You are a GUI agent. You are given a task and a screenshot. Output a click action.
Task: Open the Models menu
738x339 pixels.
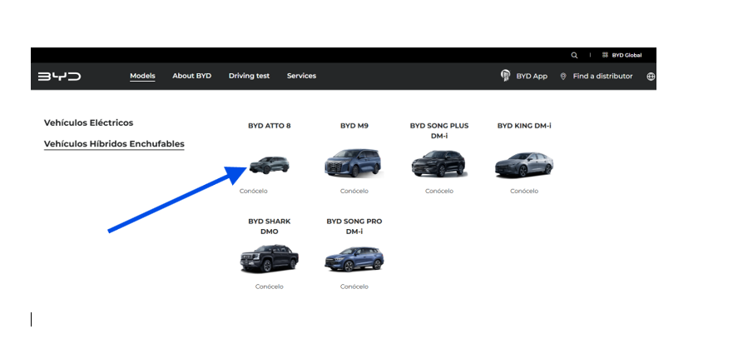click(x=142, y=76)
